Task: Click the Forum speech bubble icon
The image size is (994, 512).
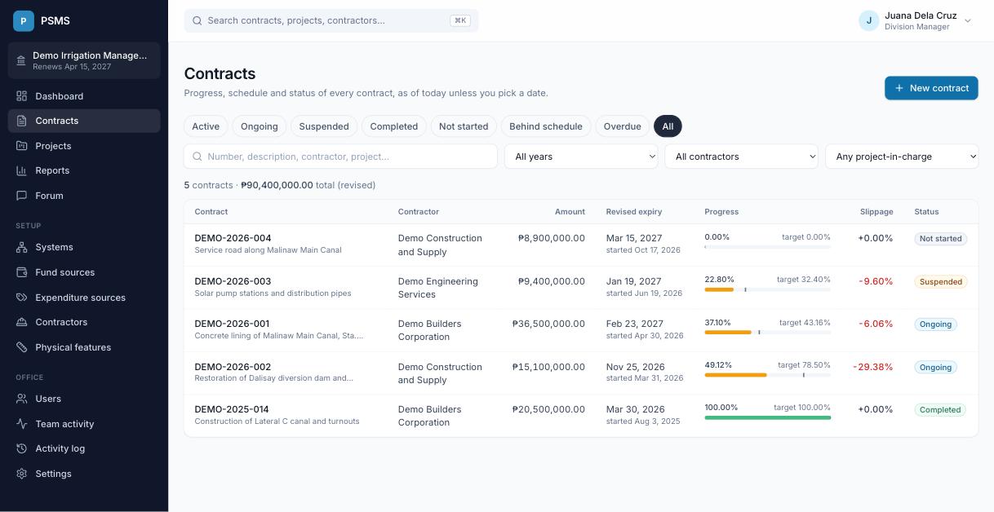Action: click(x=22, y=196)
